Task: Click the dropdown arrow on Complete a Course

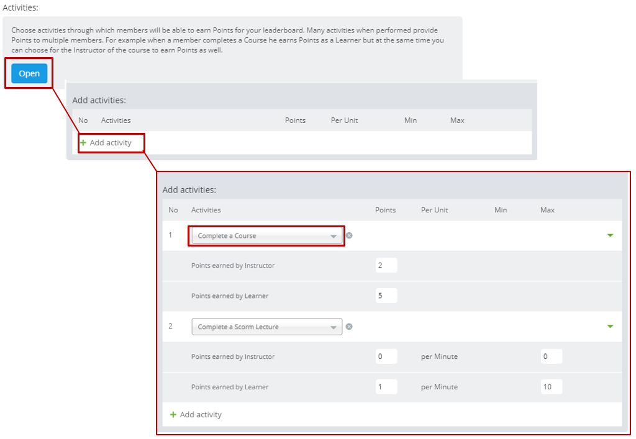Action: (335, 235)
